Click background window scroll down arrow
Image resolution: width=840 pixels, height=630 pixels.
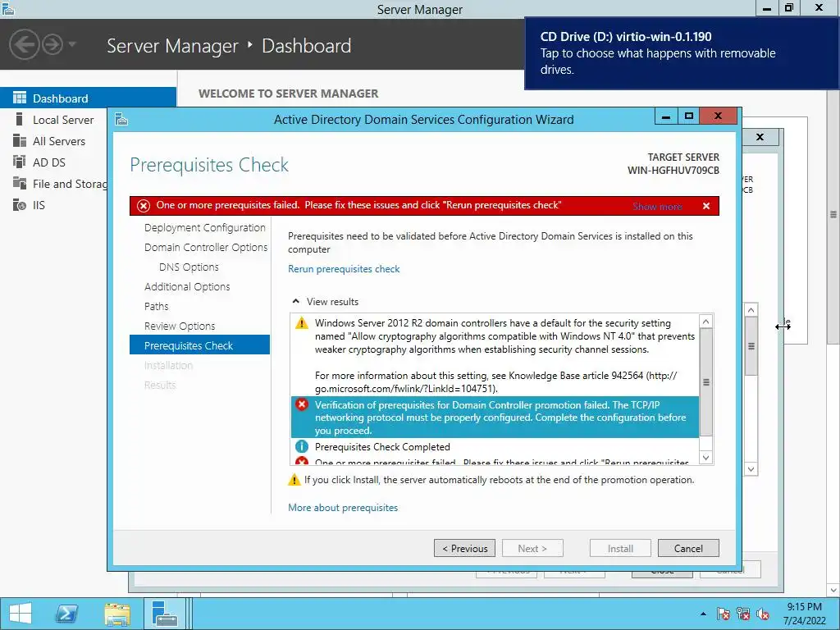coord(751,469)
